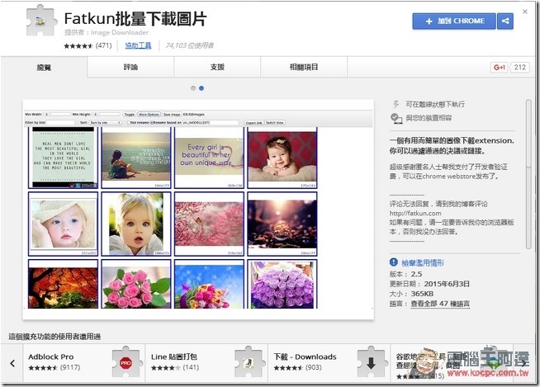
Task: Open the Line 貼圖打包 extension link
Action: 174,356
